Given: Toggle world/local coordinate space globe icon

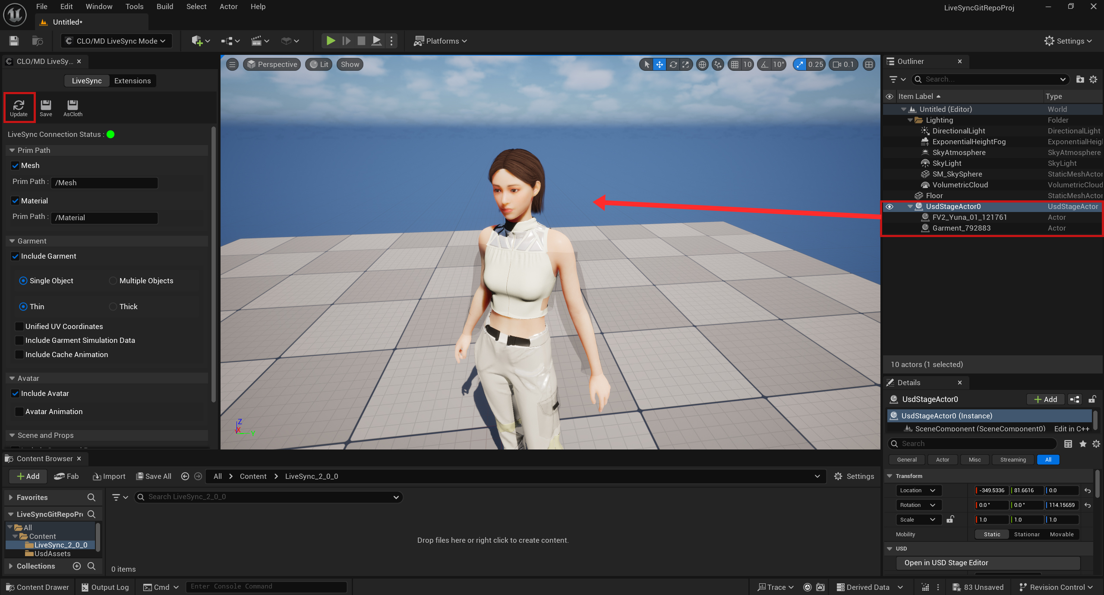Looking at the screenshot, I should [702, 64].
